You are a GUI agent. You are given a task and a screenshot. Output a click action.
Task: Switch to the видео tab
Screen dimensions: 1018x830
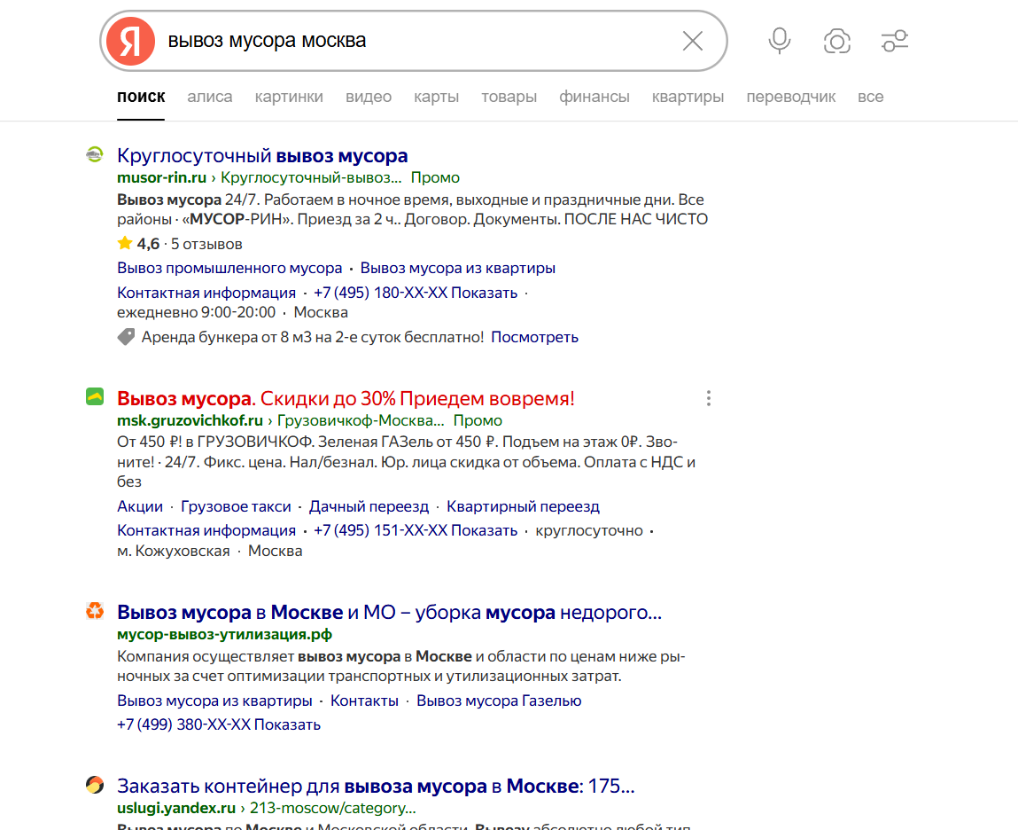click(368, 97)
